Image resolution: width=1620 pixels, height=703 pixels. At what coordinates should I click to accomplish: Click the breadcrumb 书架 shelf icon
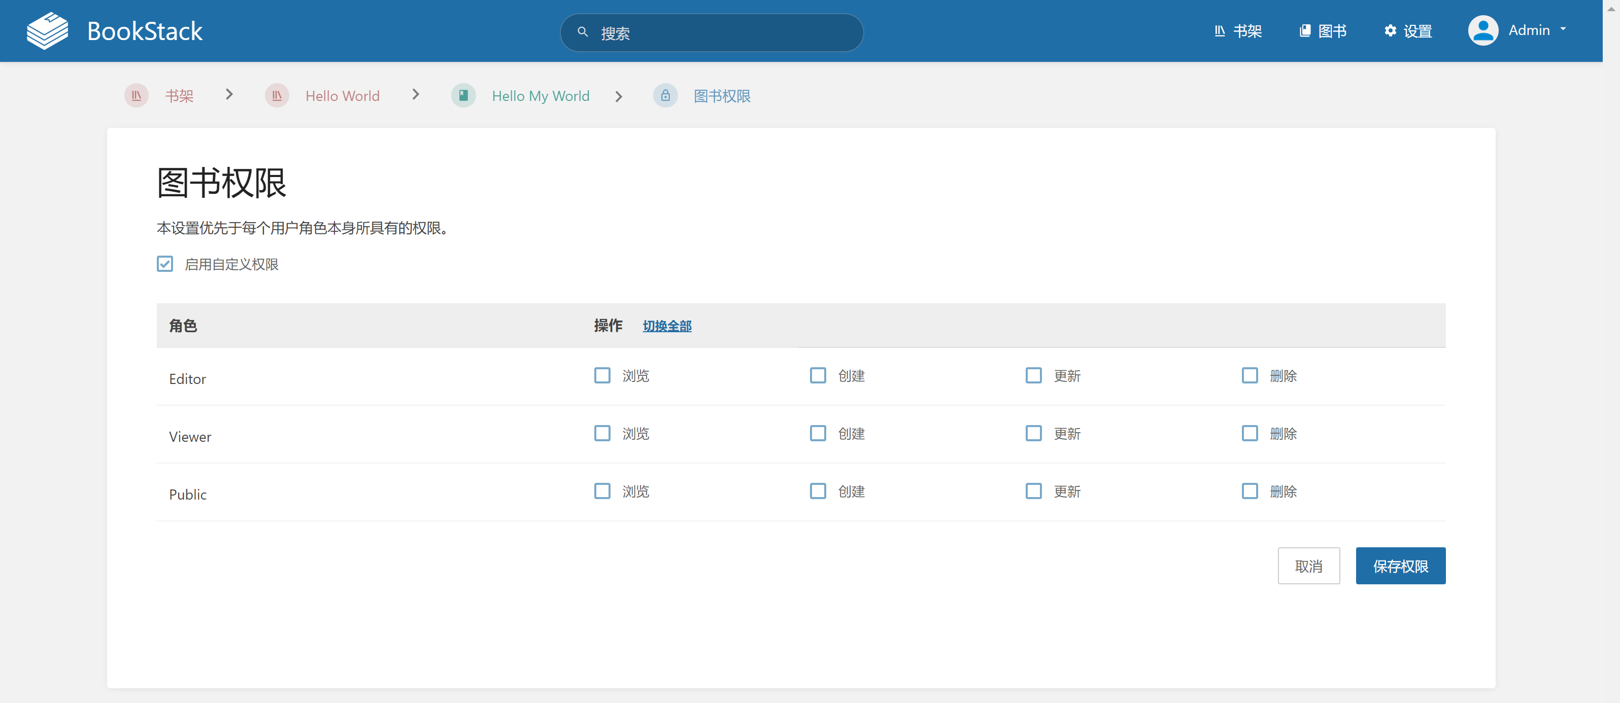[137, 95]
